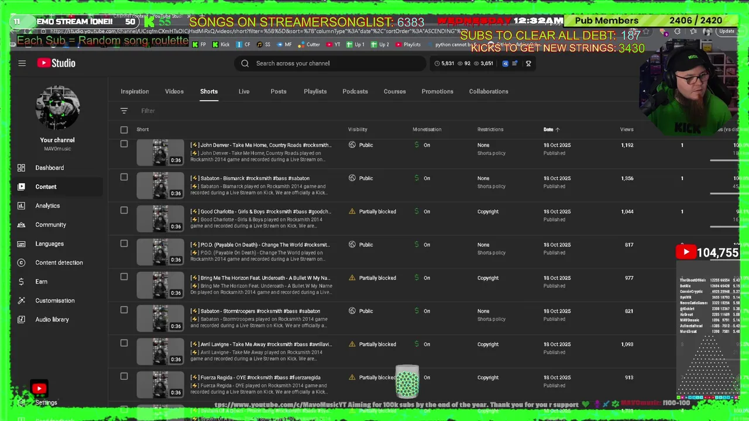Switch to the Posts tab
This screenshot has height=421, width=749.
pyautogui.click(x=279, y=91)
